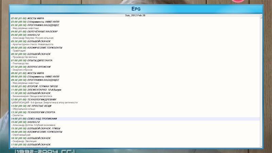
Task: Click the Александр Никулин. Россия сельская description
Action: [33, 38]
